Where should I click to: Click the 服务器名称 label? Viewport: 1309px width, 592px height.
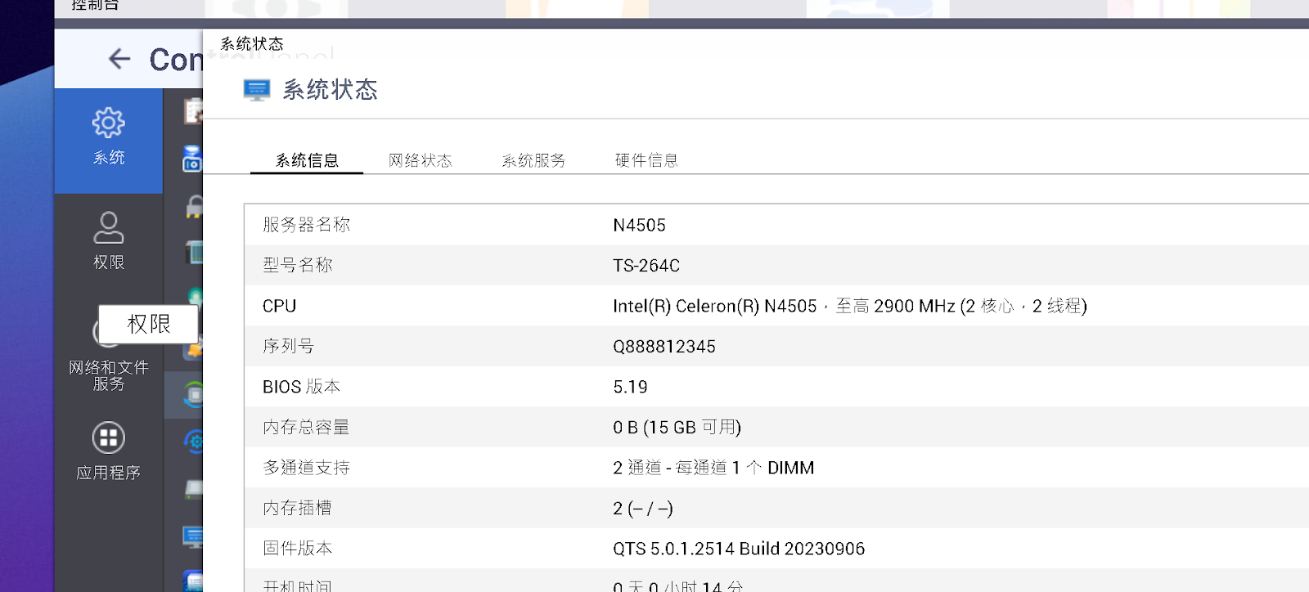pyautogui.click(x=306, y=225)
